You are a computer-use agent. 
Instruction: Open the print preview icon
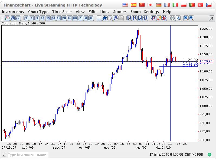click(x=178, y=18)
